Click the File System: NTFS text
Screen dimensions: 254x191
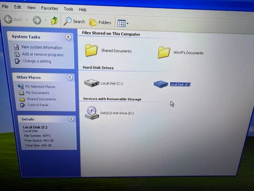[x=37, y=136]
